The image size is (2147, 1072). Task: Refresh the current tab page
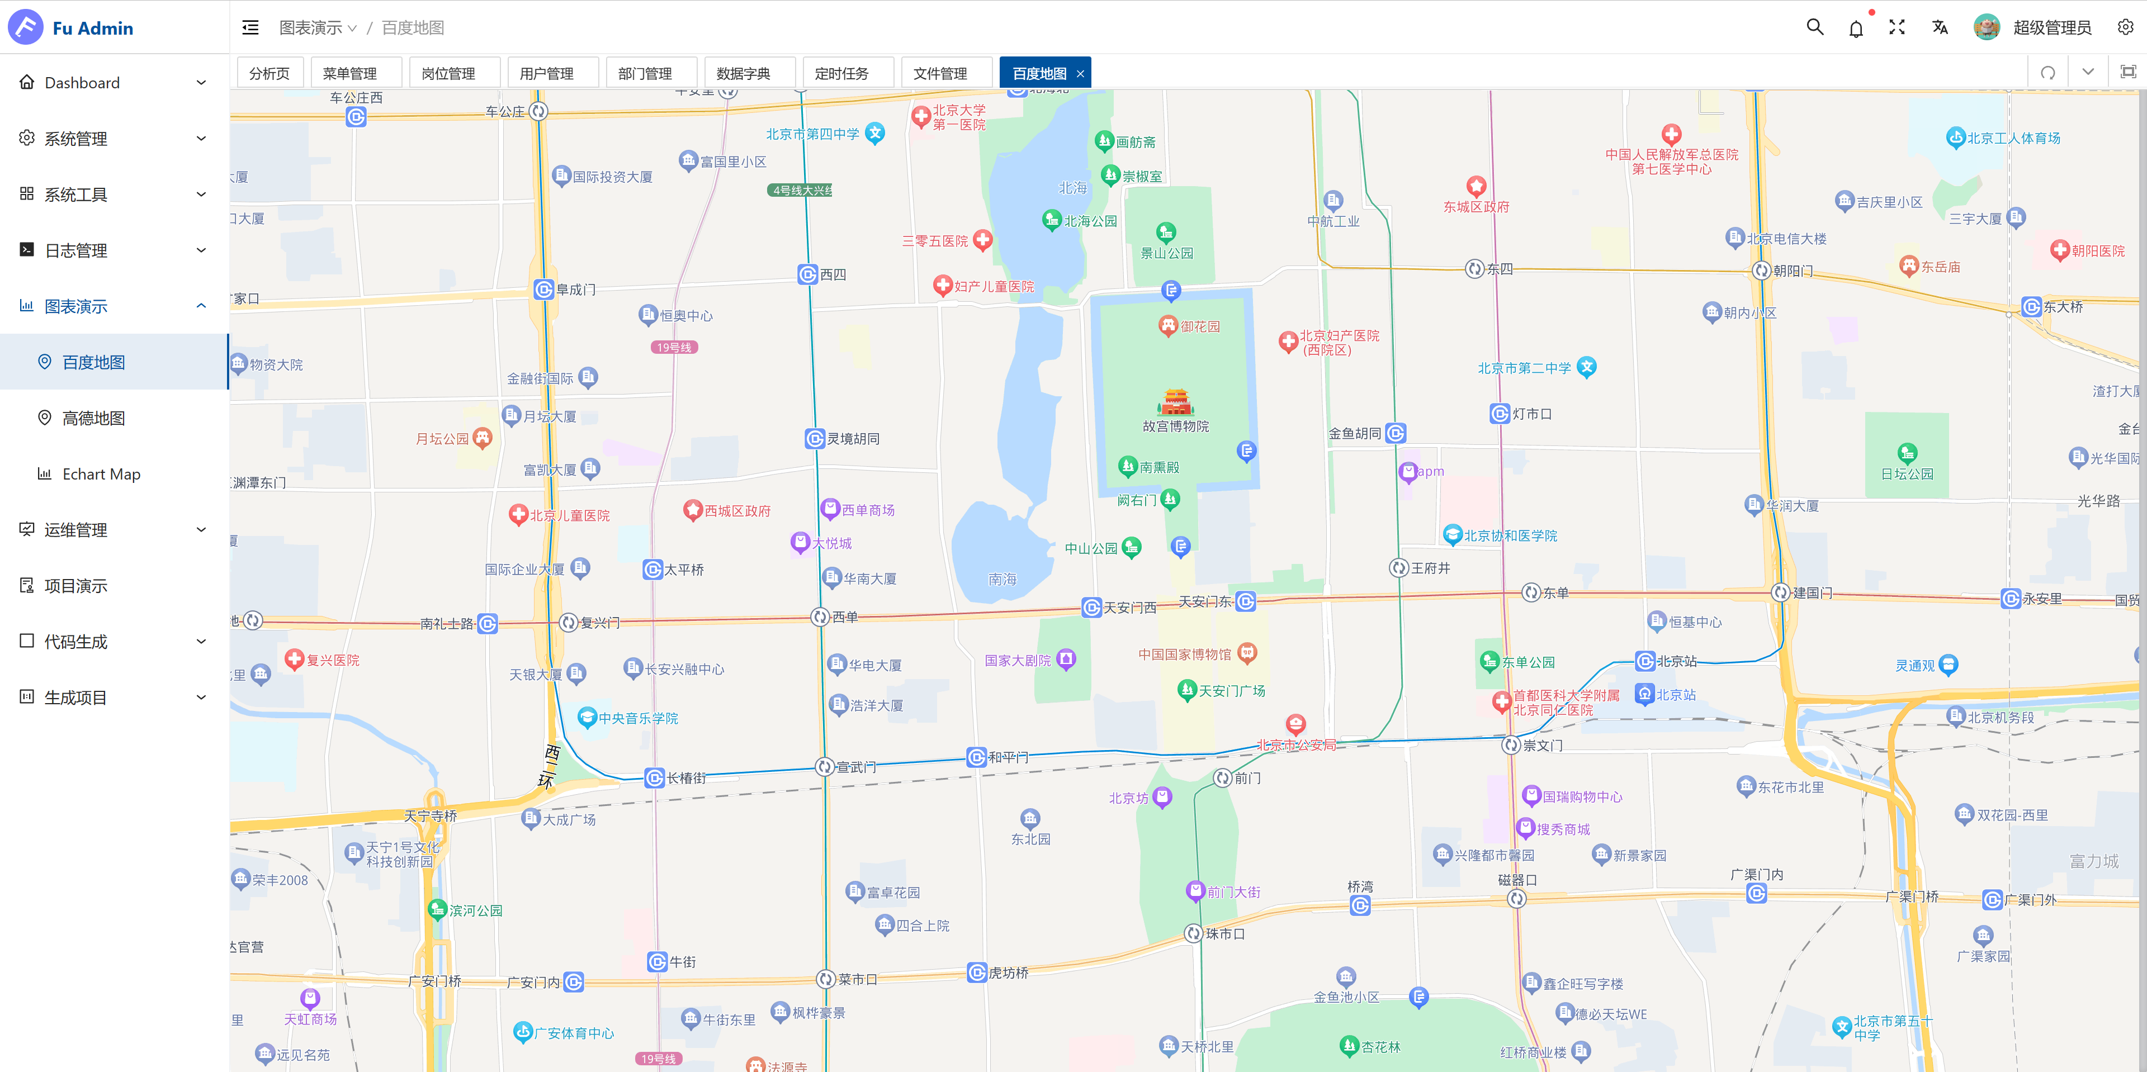[x=2048, y=73]
